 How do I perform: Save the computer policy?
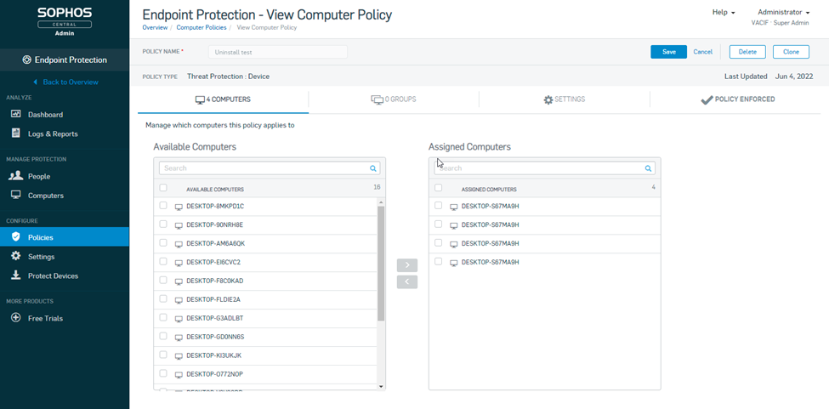[x=669, y=52]
